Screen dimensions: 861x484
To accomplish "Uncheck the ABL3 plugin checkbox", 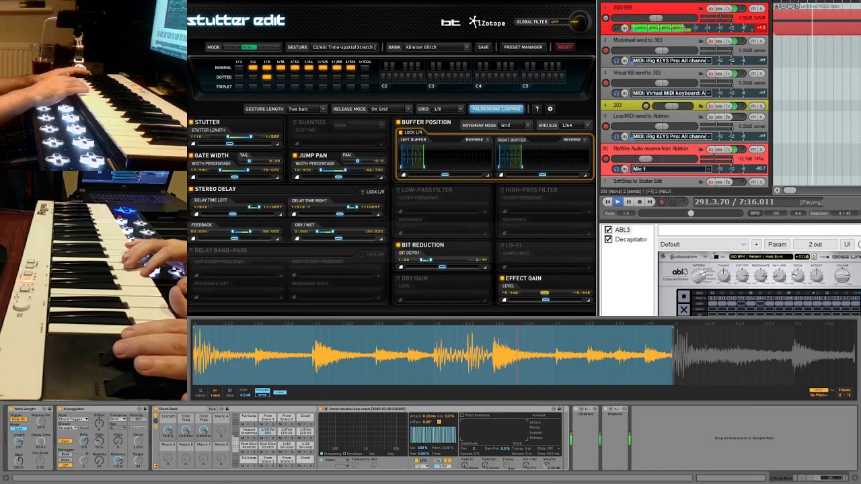I will [x=609, y=230].
